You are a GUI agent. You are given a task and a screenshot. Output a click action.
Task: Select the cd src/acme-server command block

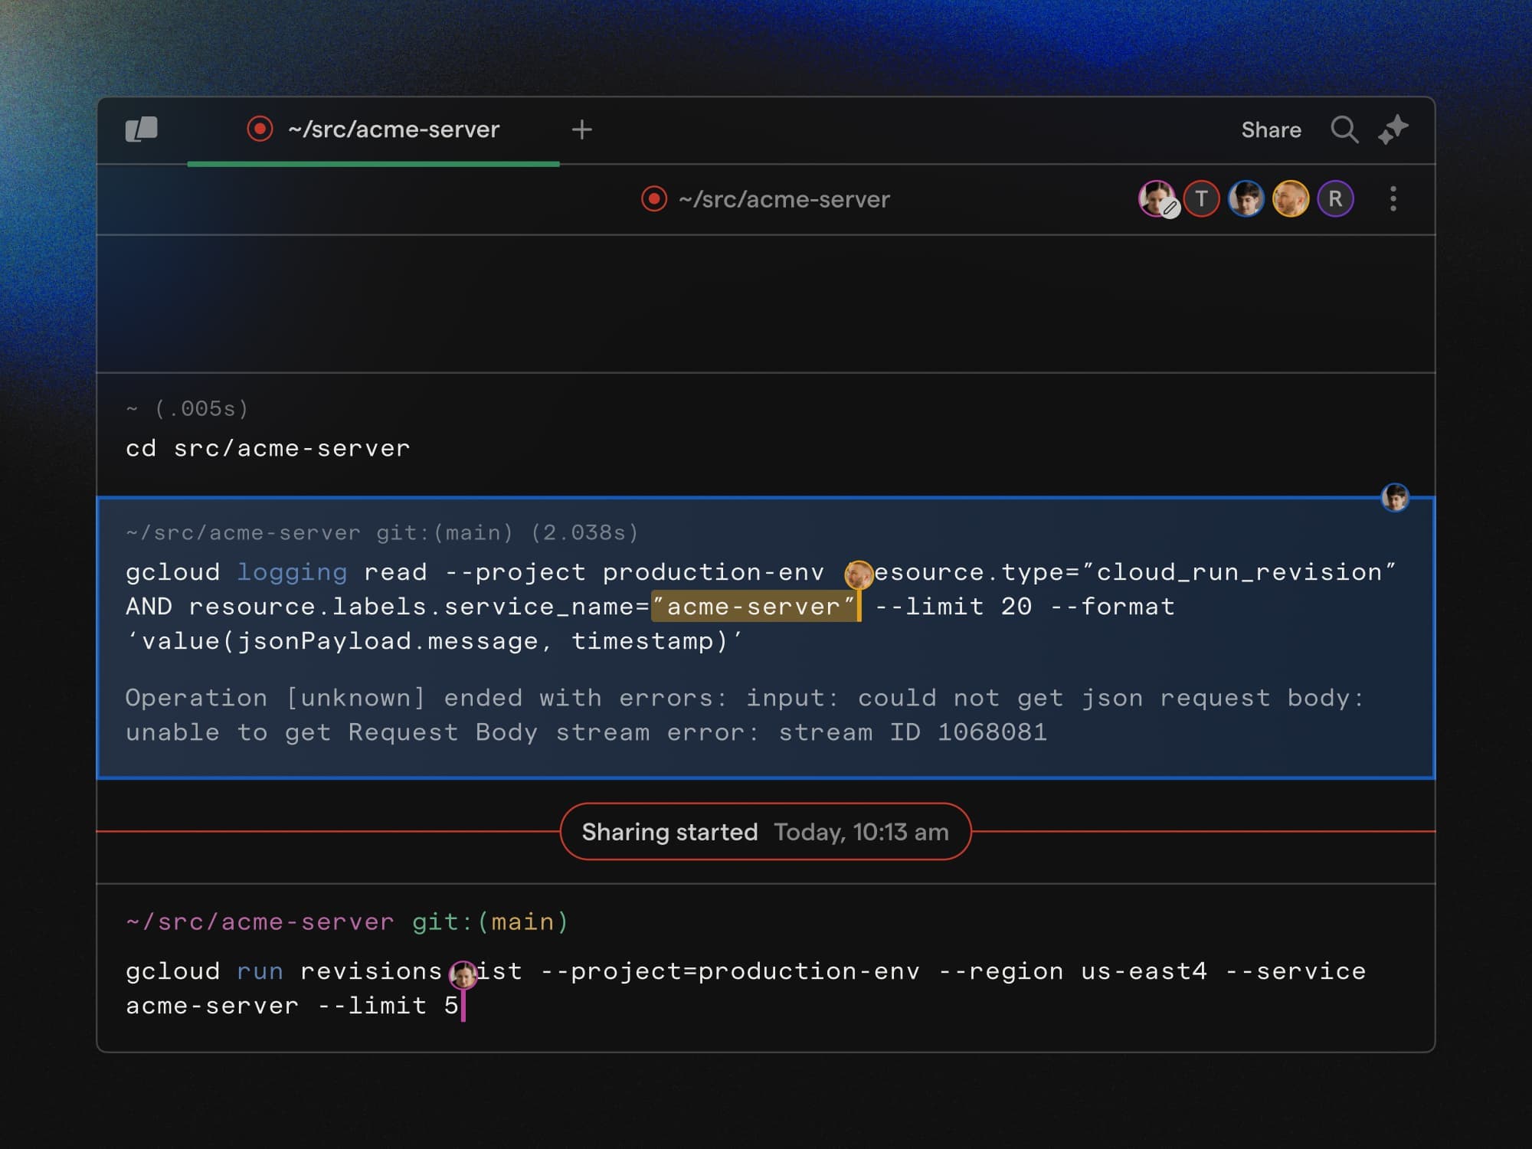click(x=268, y=448)
